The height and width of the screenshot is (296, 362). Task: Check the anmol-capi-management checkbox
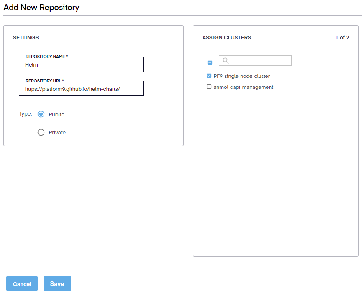[209, 87]
